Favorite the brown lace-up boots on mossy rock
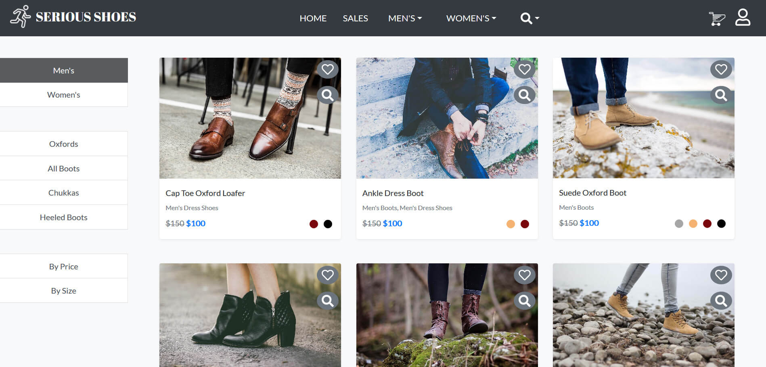 [525, 275]
